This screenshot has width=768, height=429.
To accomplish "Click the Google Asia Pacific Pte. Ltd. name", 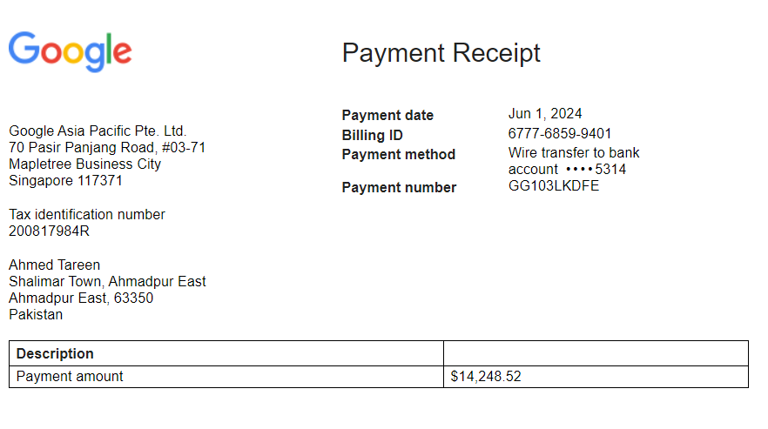I will pos(98,131).
